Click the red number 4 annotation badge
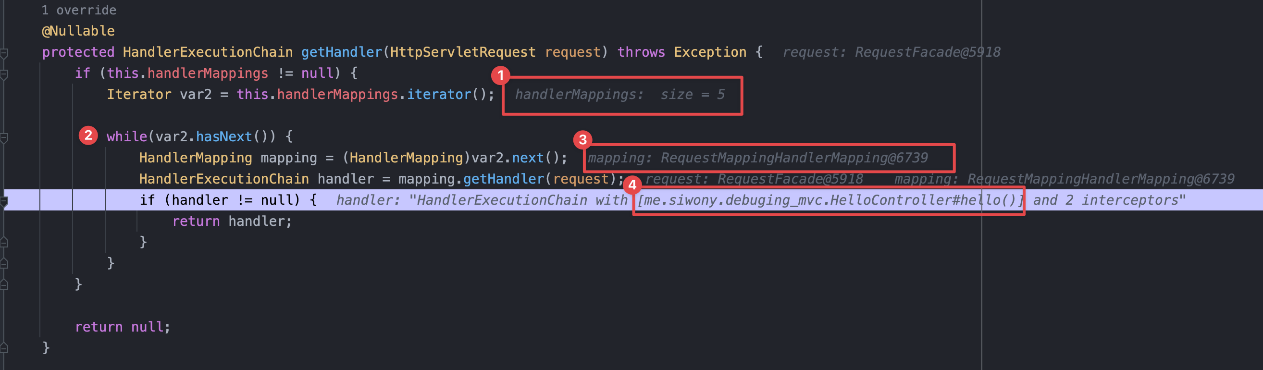The image size is (1263, 370). (x=632, y=185)
